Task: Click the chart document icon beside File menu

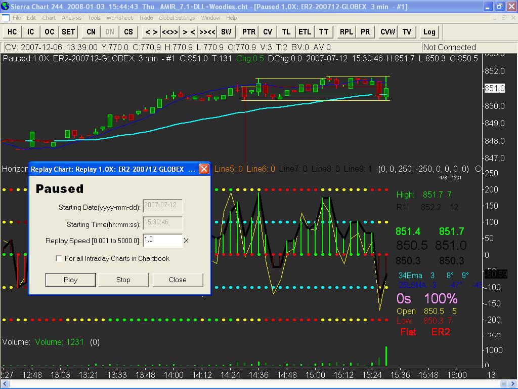Action: 6,18
